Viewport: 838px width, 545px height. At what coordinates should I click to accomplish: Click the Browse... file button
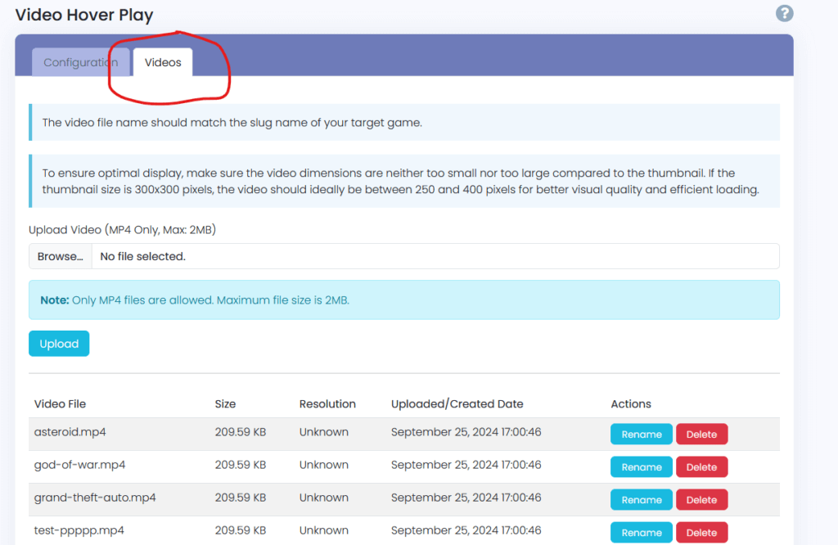(x=61, y=256)
